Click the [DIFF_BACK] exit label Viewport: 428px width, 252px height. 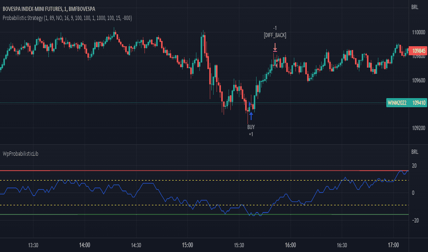(275, 35)
